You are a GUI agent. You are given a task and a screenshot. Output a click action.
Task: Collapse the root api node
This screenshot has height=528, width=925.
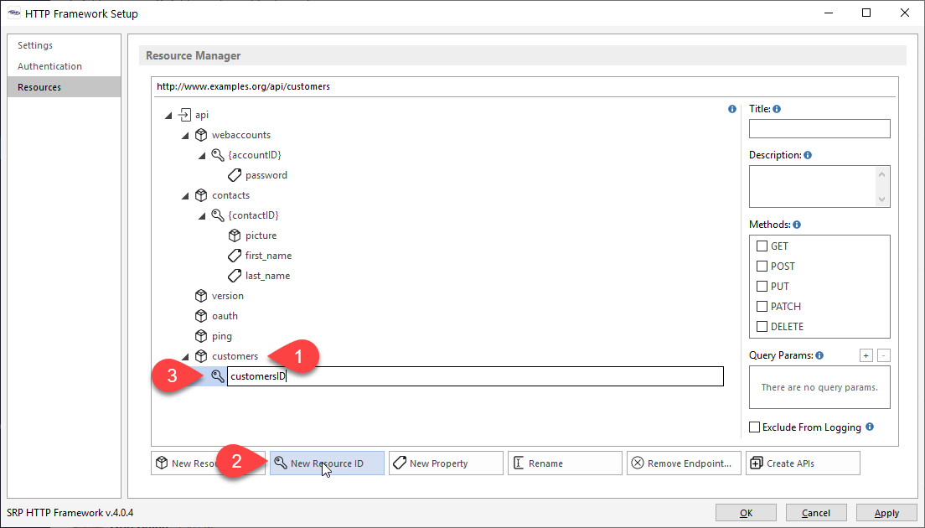click(x=168, y=115)
